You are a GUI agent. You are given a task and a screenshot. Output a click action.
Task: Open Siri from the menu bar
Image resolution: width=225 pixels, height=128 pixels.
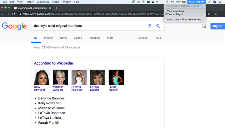point(214,2)
